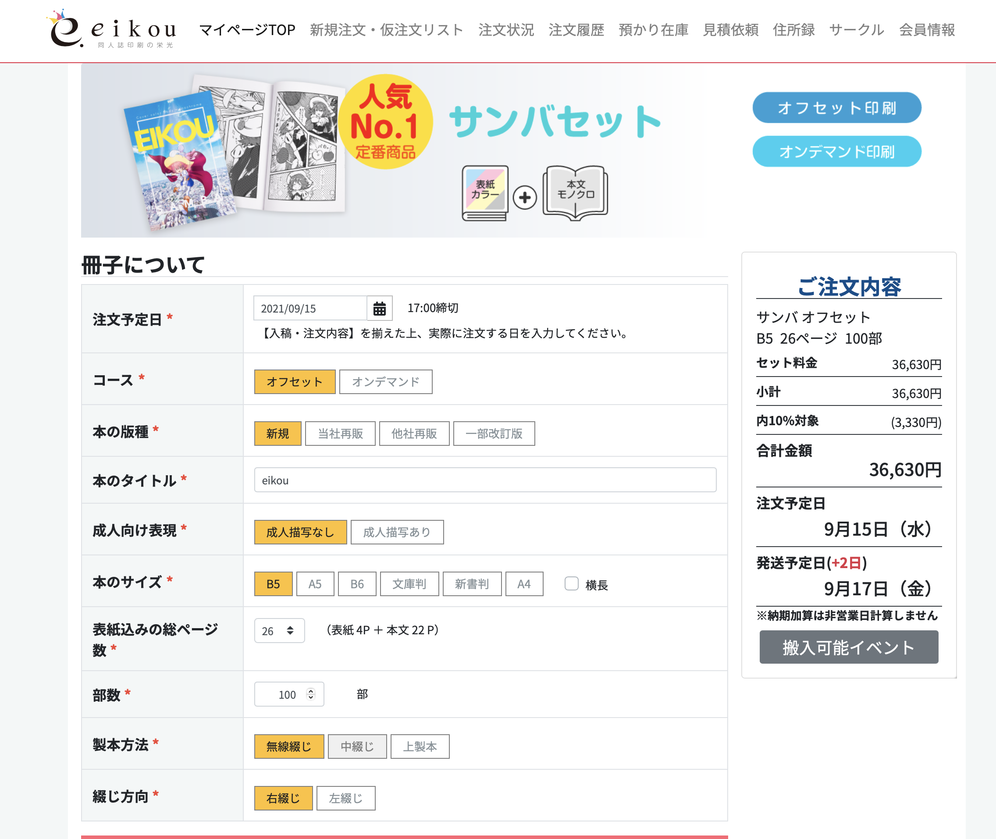Choose the 成人描写あり option
The height and width of the screenshot is (839, 996).
tap(397, 532)
